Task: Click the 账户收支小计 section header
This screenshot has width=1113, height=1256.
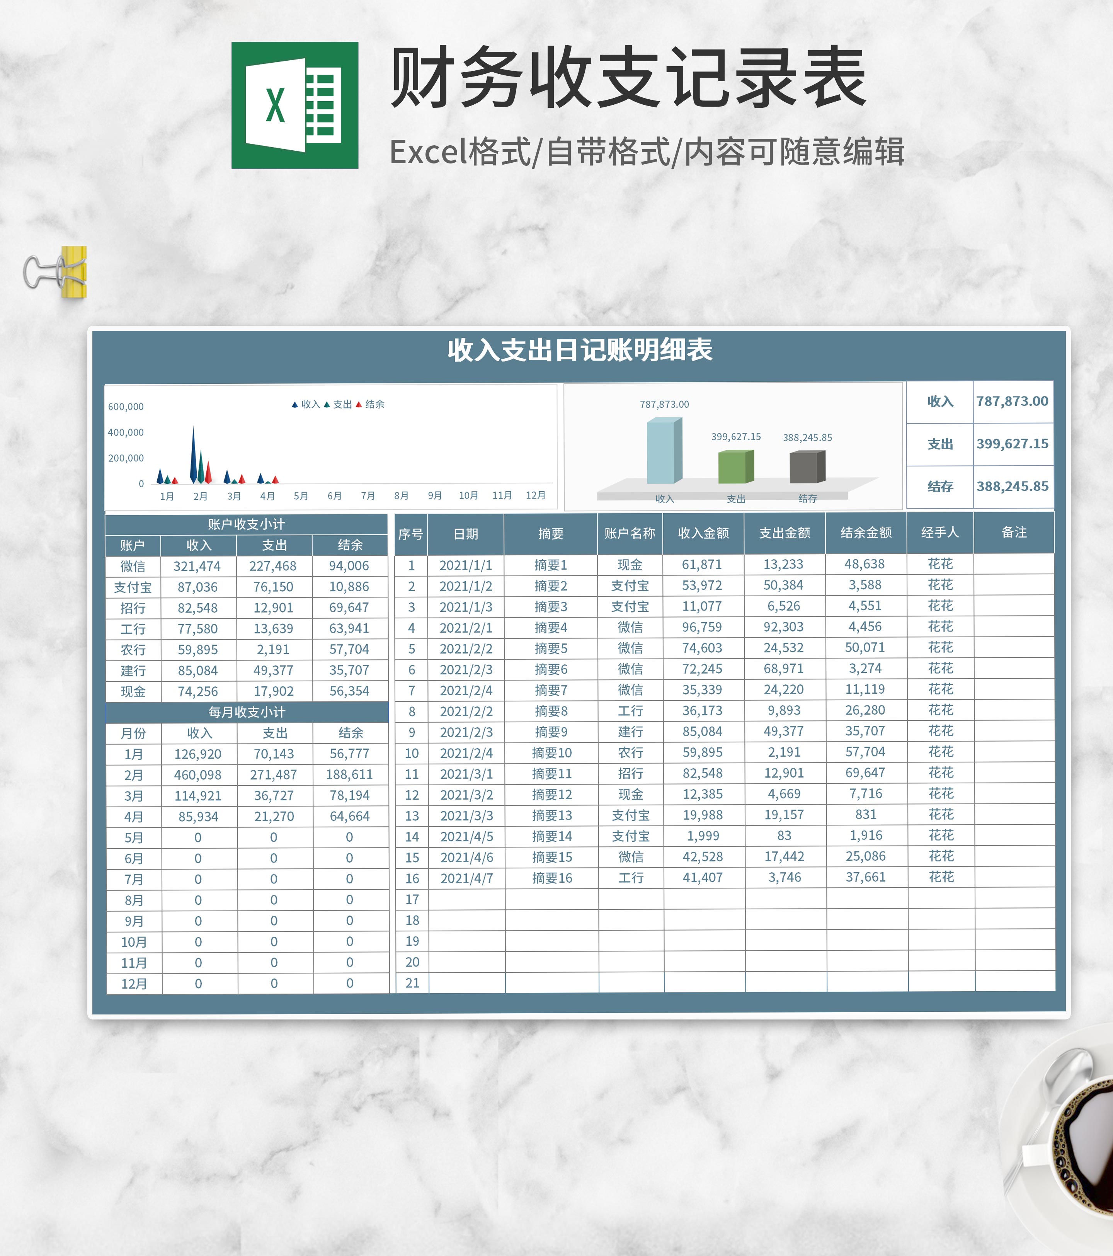Action: (246, 524)
